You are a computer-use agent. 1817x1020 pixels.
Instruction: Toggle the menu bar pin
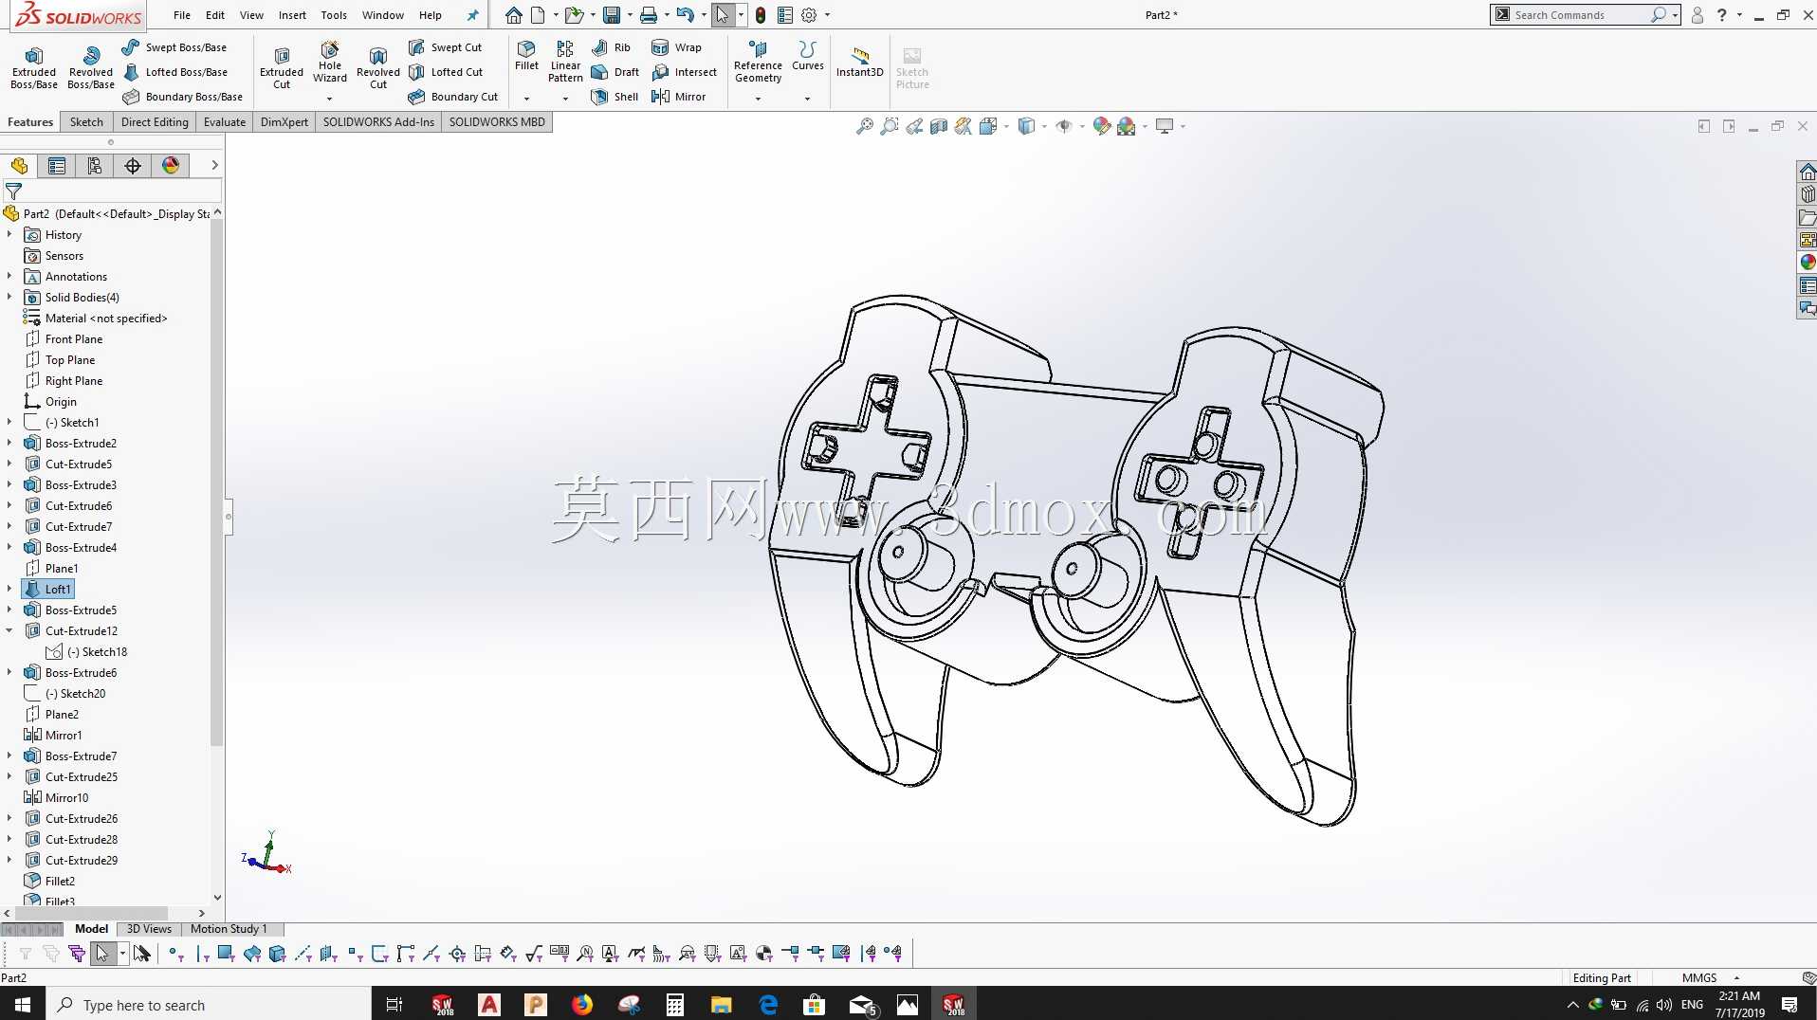472,15
